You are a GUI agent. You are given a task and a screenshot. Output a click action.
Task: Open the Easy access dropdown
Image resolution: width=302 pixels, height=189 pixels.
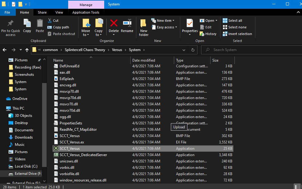point(164,27)
